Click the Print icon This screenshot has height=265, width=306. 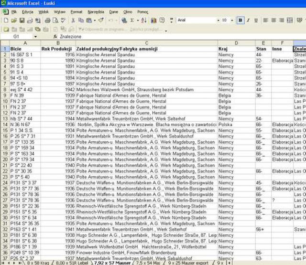coord(47,20)
